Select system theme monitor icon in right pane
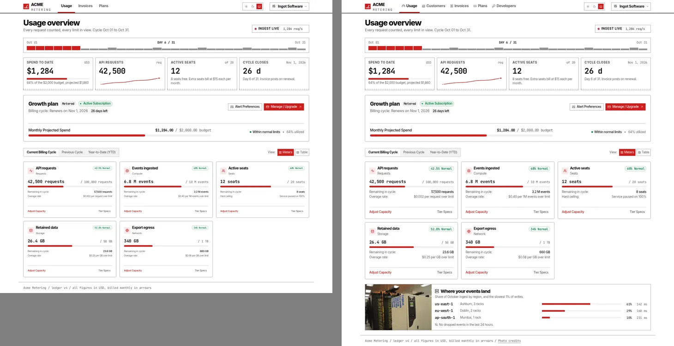This screenshot has height=346, width=674. [601, 6]
